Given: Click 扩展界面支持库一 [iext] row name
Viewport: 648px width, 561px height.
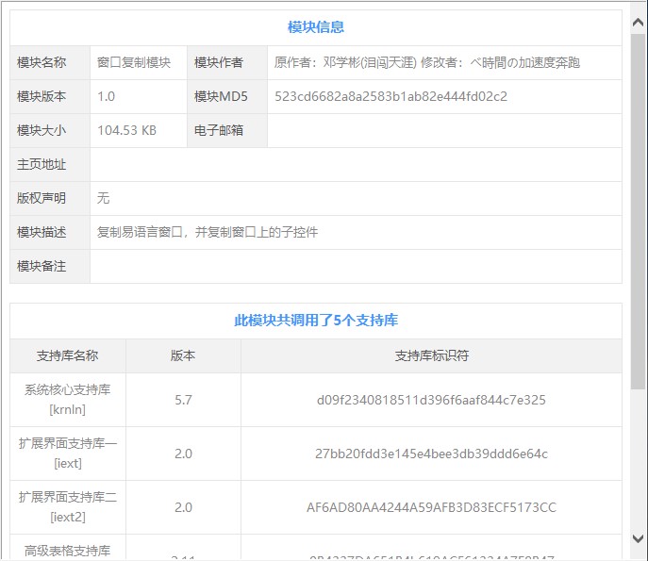Looking at the screenshot, I should 68,454.
